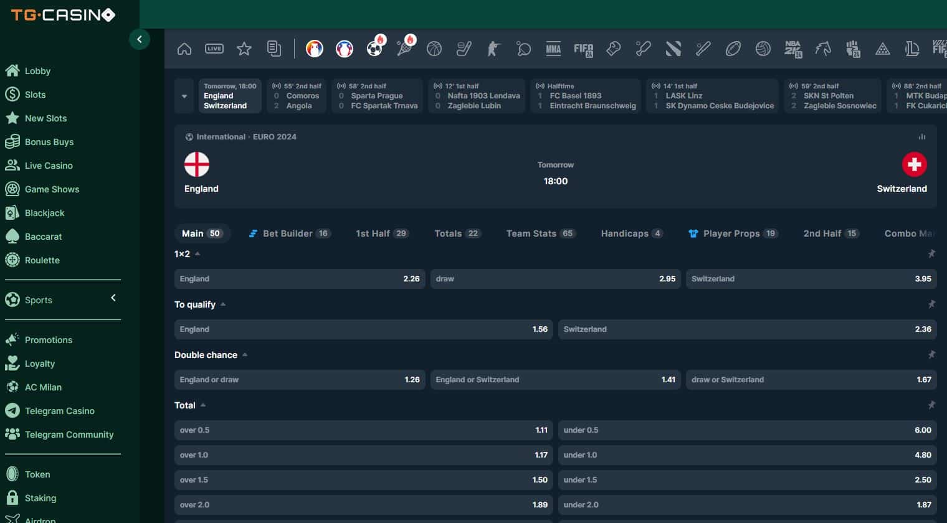This screenshot has height=523, width=947.
Task: Select the snooker triangle rack icon
Action: 883,49
